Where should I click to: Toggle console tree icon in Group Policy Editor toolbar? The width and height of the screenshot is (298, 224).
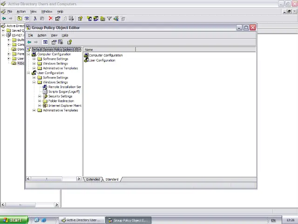click(45, 42)
